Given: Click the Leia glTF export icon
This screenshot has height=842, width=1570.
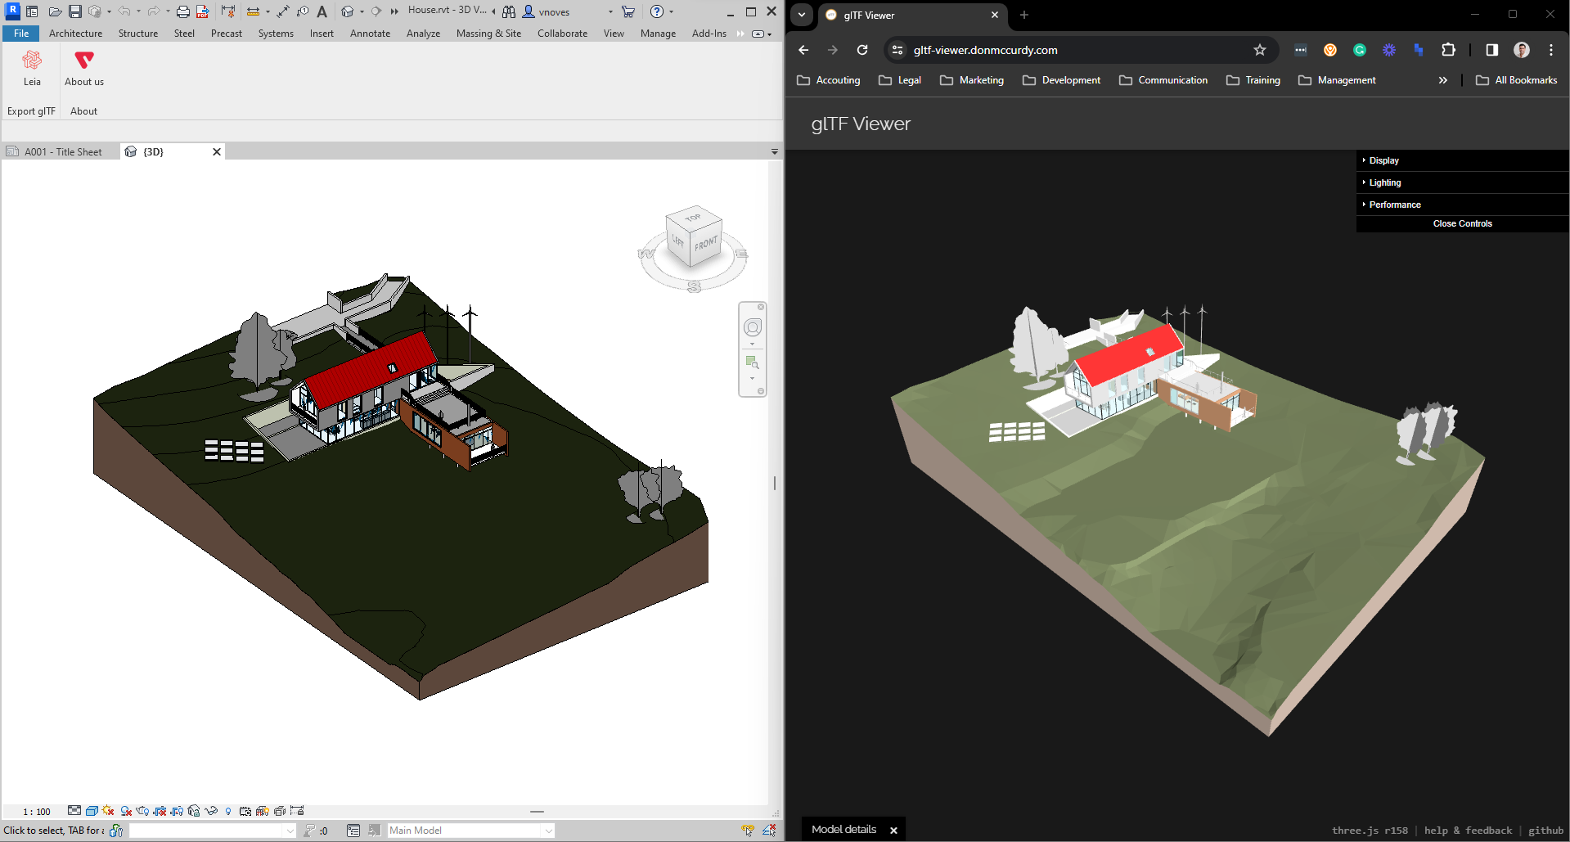Looking at the screenshot, I should coord(32,61).
